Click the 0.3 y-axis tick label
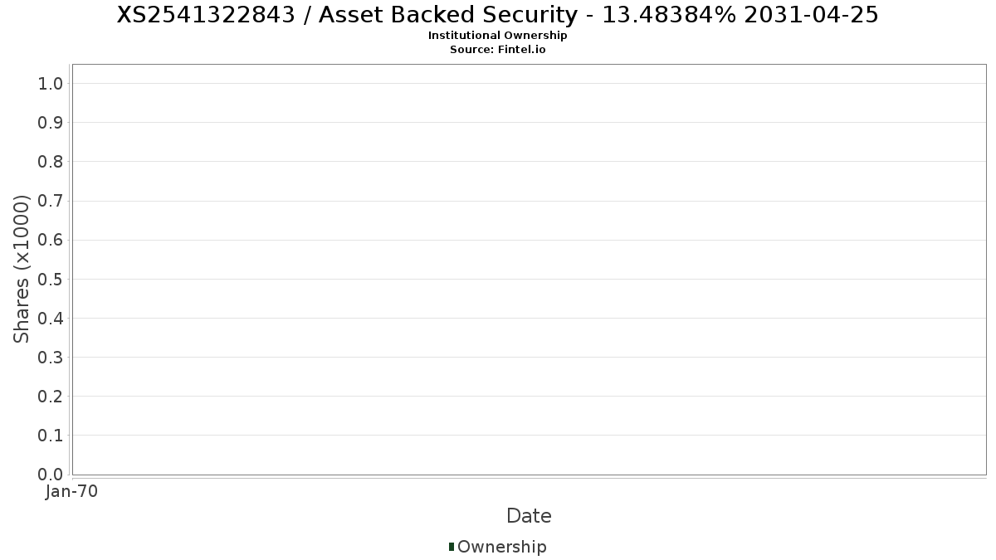996x560 pixels. [51, 358]
